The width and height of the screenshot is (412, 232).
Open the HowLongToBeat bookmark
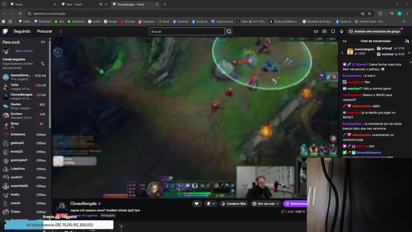pyautogui.click(x=284, y=22)
